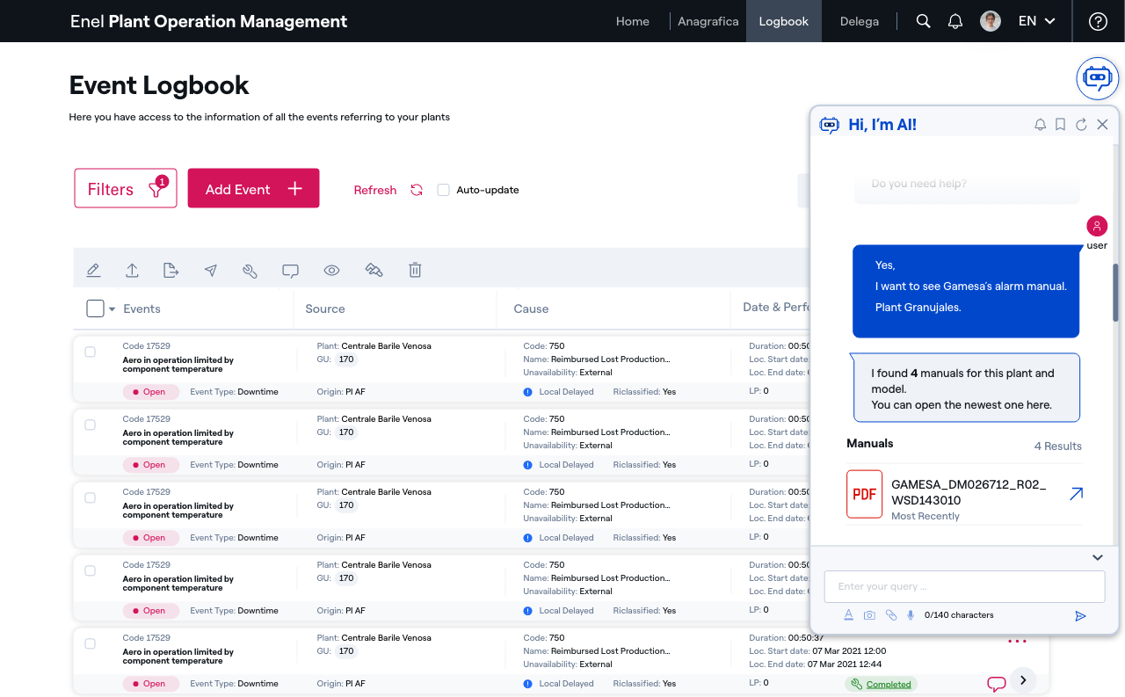Send the chat query with arrow icon
Screen dimensions: 1125x697
pos(1081,616)
